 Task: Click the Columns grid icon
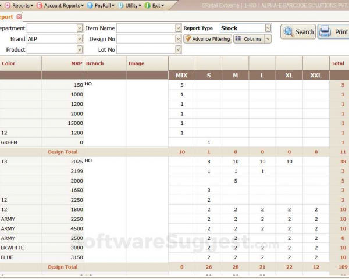pyautogui.click(x=238, y=39)
